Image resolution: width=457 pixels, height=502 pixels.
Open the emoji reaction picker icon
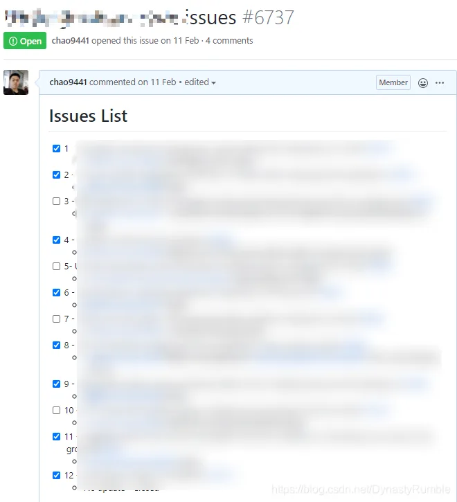point(423,83)
